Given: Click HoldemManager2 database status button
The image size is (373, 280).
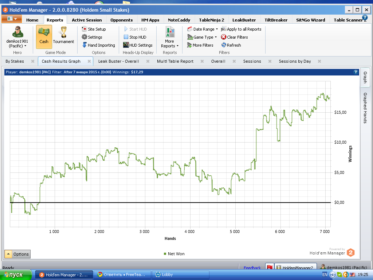Looking at the screenshot, I should tap(295, 267).
